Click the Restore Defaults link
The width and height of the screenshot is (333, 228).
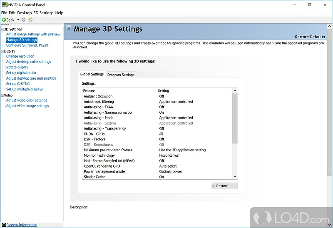(x=310, y=37)
